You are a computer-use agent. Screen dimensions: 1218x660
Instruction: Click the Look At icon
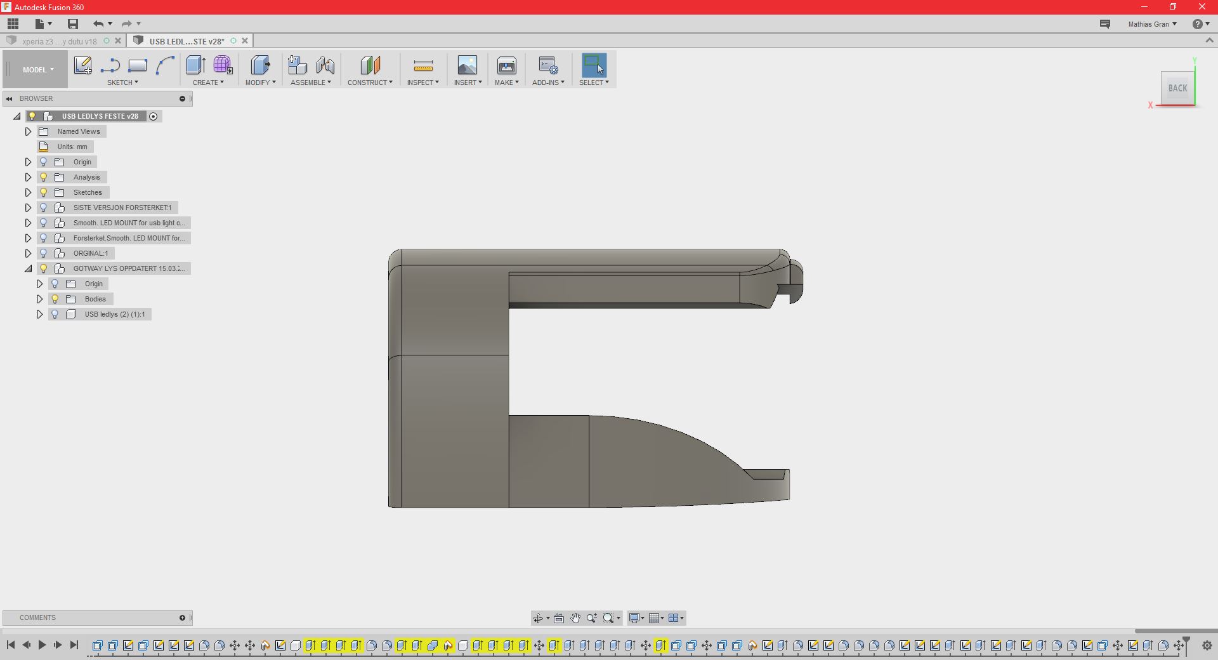click(559, 618)
